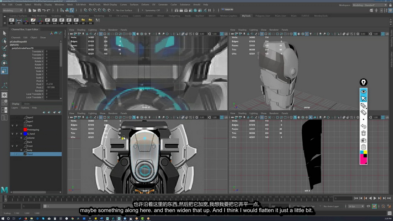Expand the polyExtrudeFace79 input node
The height and width of the screenshot is (221, 393).
click(x=22, y=48)
